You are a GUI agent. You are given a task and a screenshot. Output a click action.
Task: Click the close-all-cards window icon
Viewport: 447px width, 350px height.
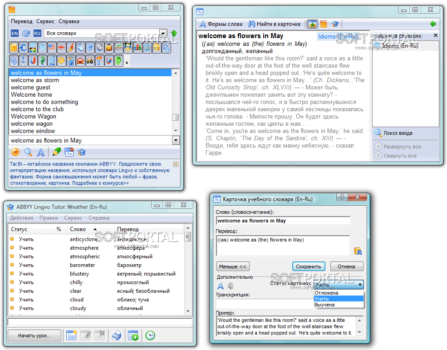point(69,152)
